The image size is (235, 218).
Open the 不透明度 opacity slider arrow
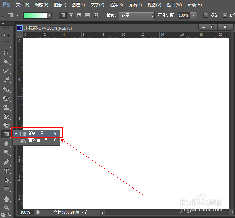pyautogui.click(x=193, y=15)
